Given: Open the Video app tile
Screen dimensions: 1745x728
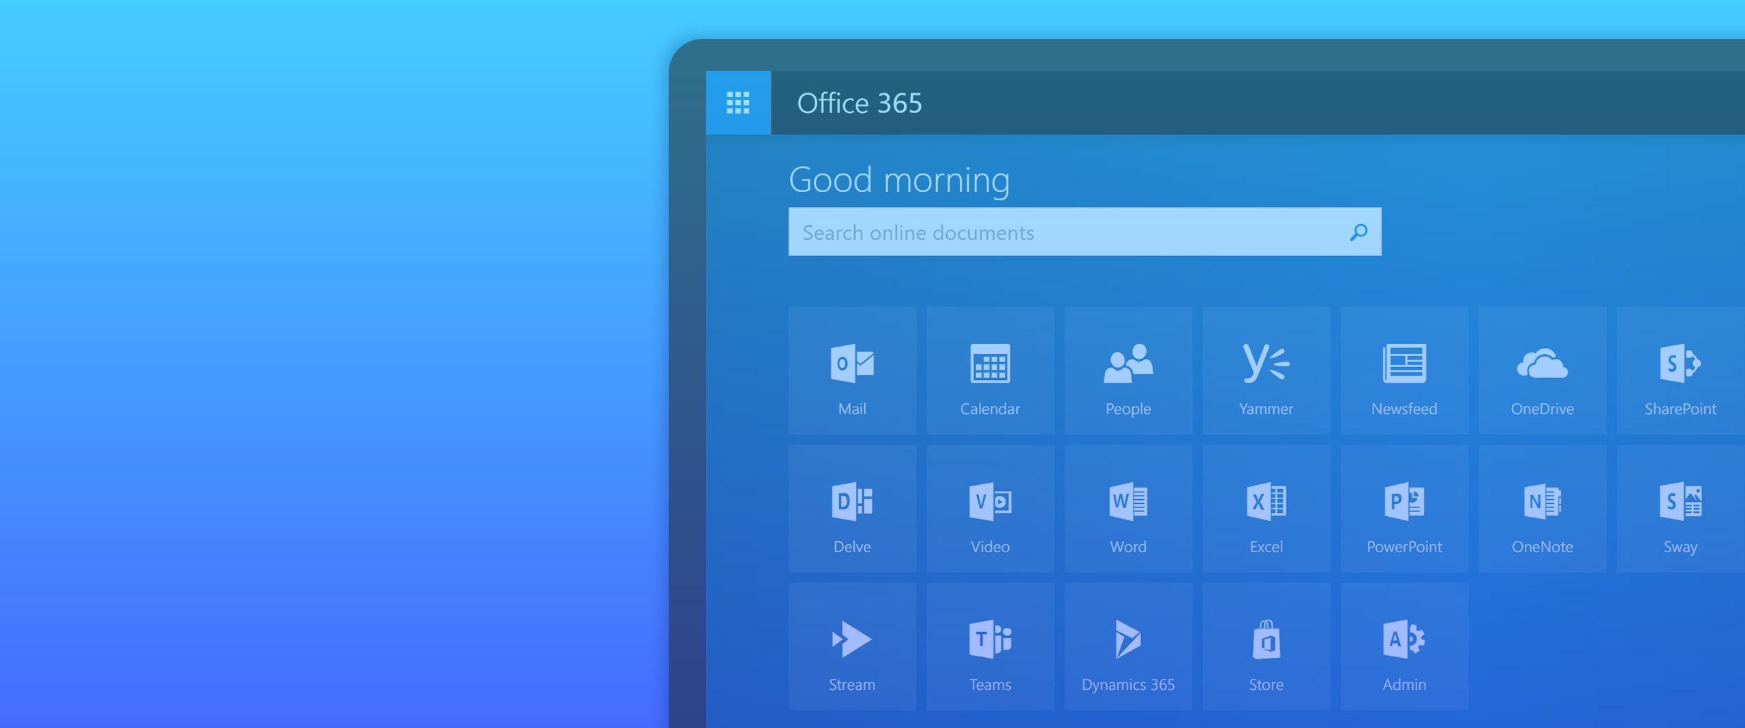Looking at the screenshot, I should [x=990, y=509].
